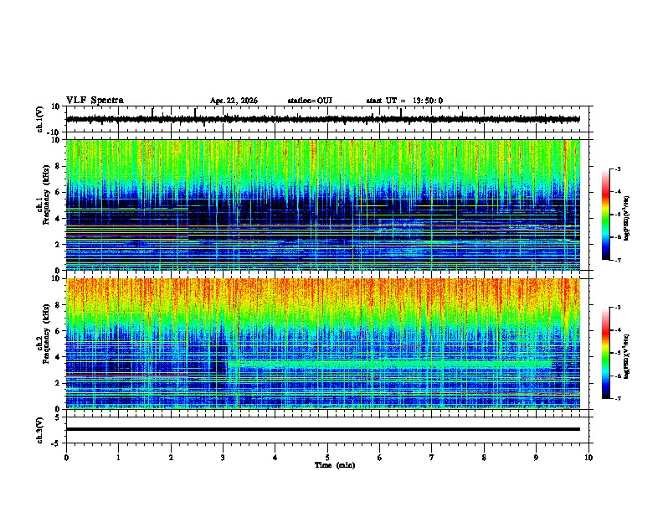Click the start UT 13:50:0 text

tap(404, 101)
